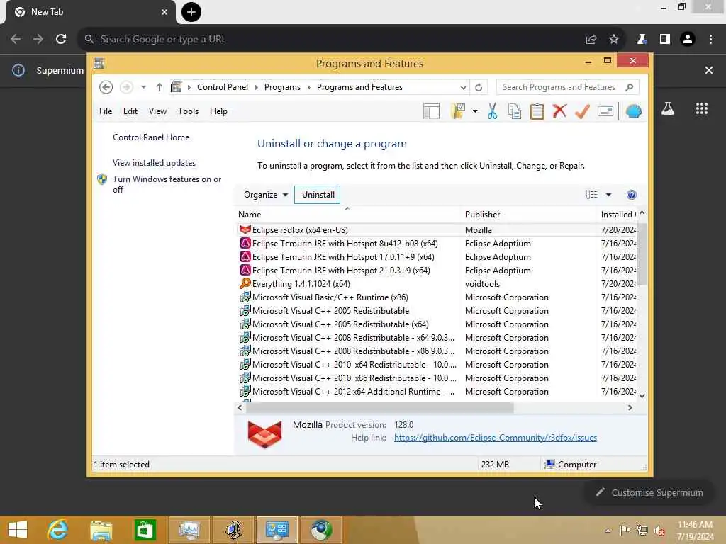The image size is (726, 544).
Task: Expand arrow after Programs breadcrumb
Action: 309,87
